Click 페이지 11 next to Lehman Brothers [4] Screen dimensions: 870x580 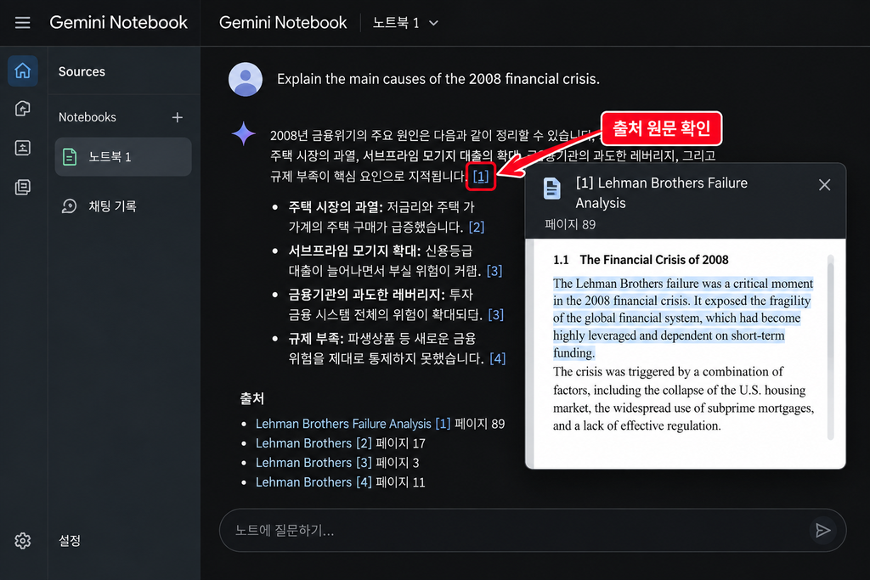point(401,481)
